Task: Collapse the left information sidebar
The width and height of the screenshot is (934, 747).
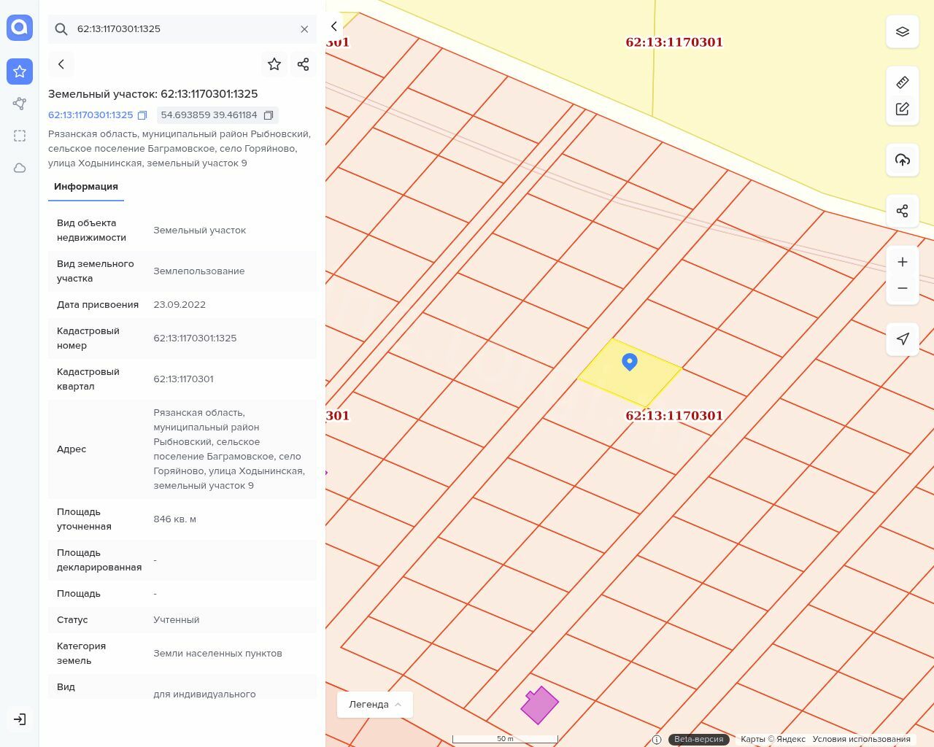Action: [x=334, y=26]
